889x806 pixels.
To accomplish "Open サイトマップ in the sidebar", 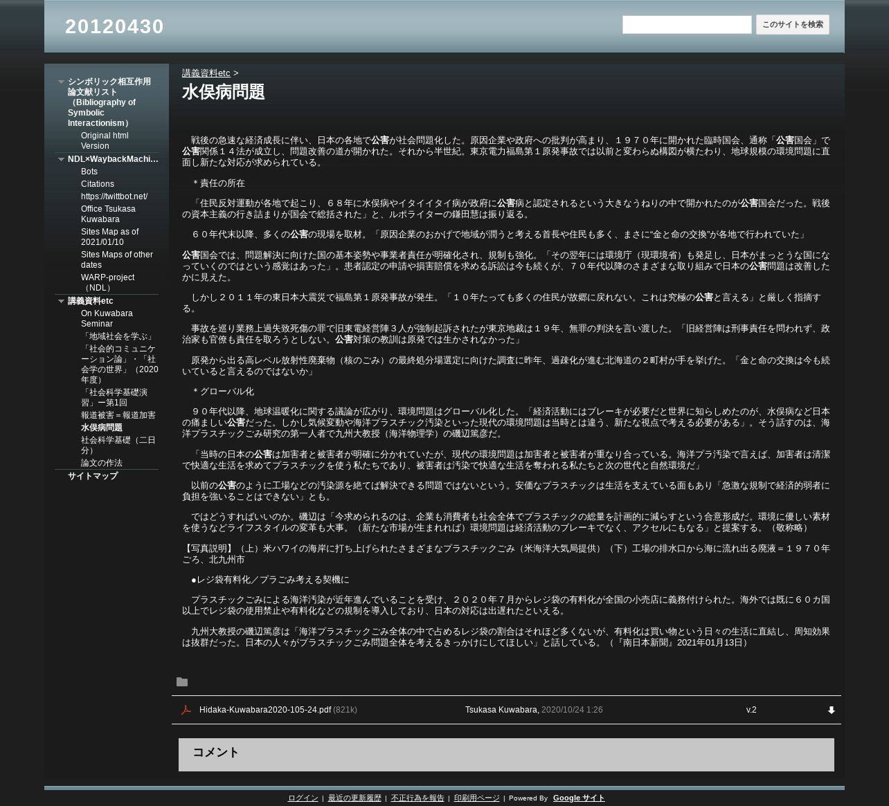I will pyautogui.click(x=93, y=476).
